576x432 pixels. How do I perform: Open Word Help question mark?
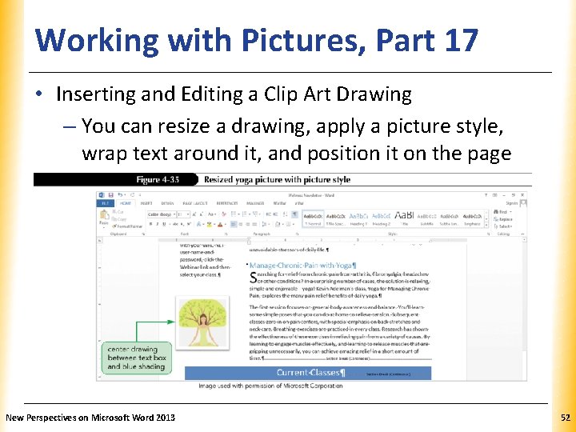click(x=486, y=195)
